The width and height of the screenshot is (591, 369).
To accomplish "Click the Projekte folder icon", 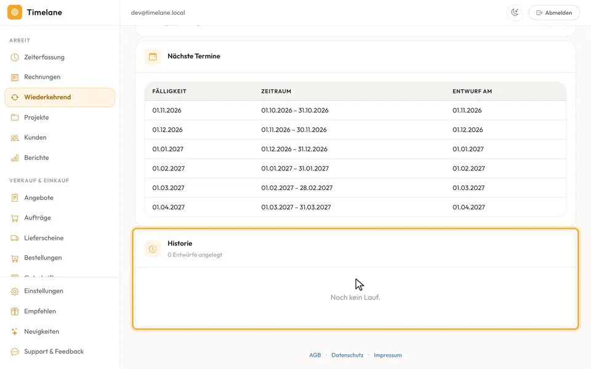I will [x=15, y=117].
